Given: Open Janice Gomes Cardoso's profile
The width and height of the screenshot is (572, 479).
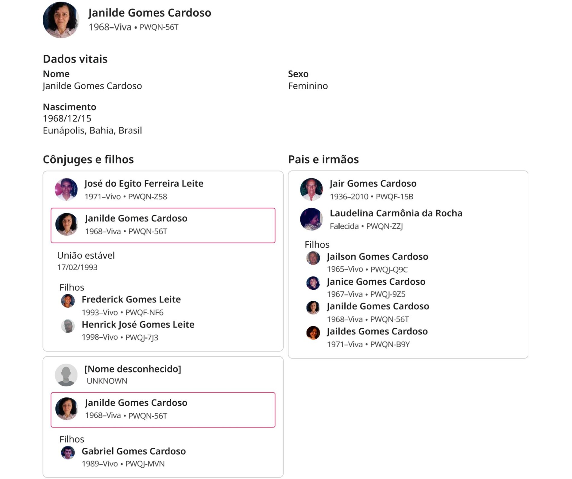Looking at the screenshot, I should click(376, 282).
